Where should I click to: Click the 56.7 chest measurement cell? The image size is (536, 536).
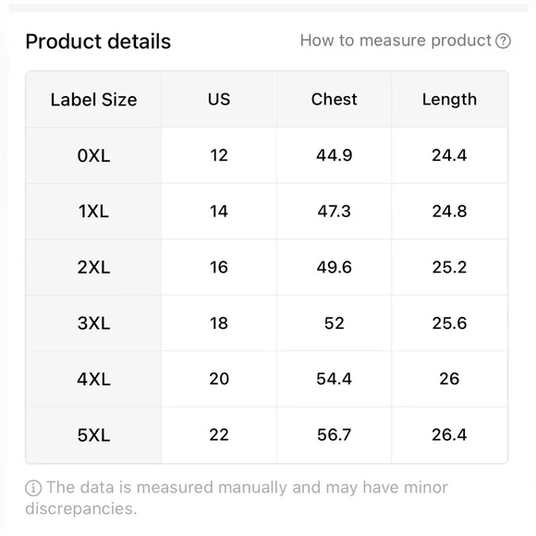click(334, 435)
